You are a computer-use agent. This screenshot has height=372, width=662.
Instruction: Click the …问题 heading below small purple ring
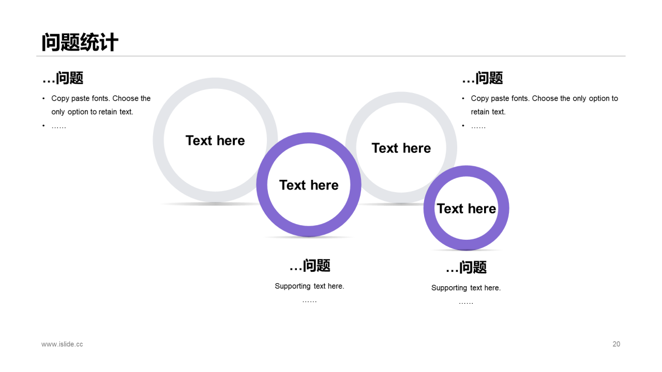coord(467,267)
